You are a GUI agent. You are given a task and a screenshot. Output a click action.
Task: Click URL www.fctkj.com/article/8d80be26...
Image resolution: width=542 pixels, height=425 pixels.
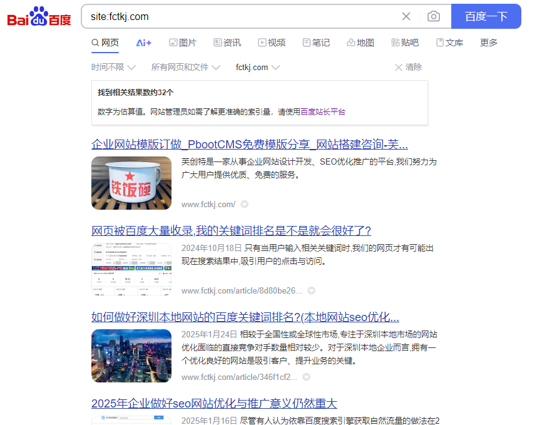pos(242,291)
